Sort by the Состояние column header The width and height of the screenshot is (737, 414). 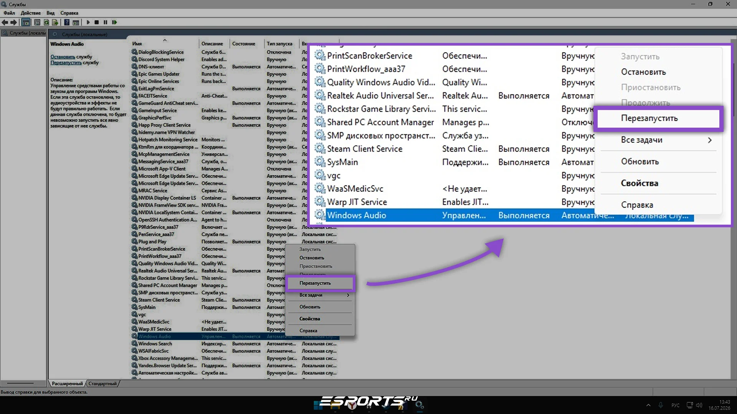click(247, 44)
